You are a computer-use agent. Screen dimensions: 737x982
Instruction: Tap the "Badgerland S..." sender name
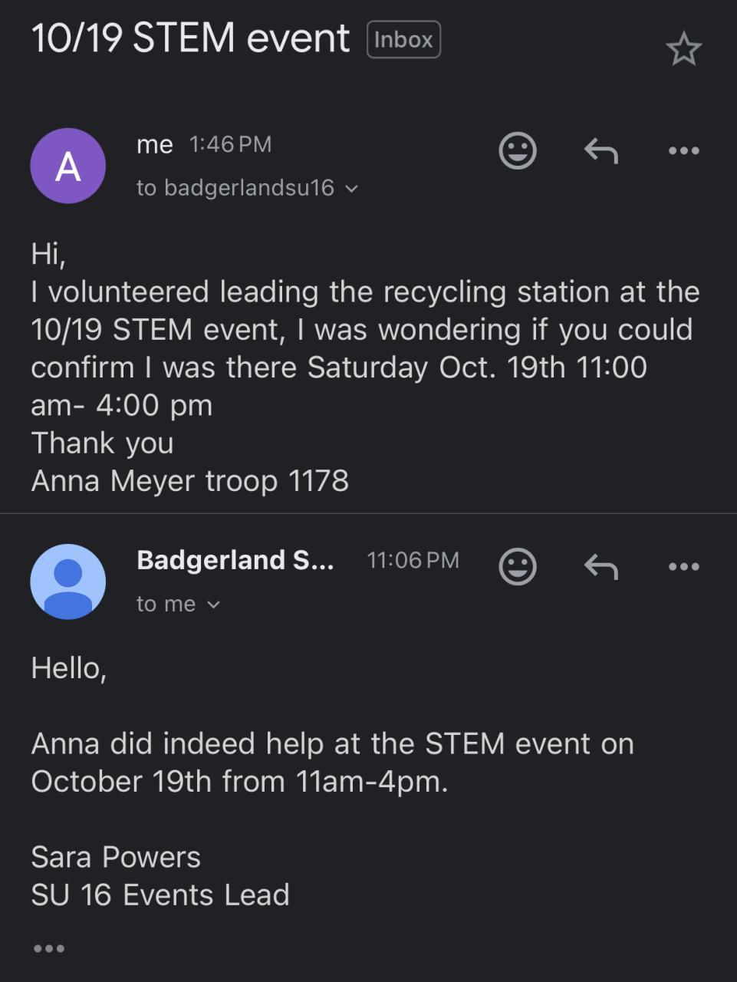(235, 560)
